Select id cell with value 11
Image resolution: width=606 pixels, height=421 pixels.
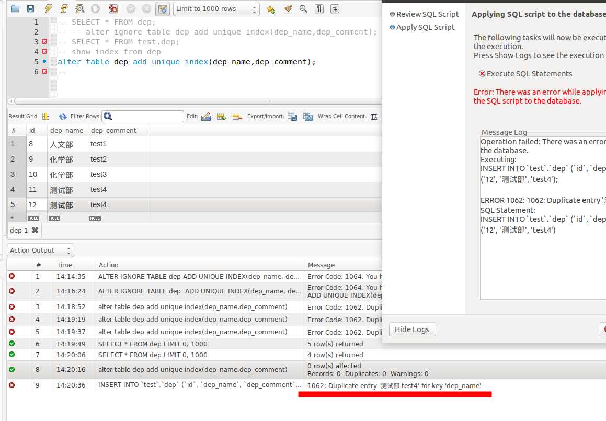point(37,189)
